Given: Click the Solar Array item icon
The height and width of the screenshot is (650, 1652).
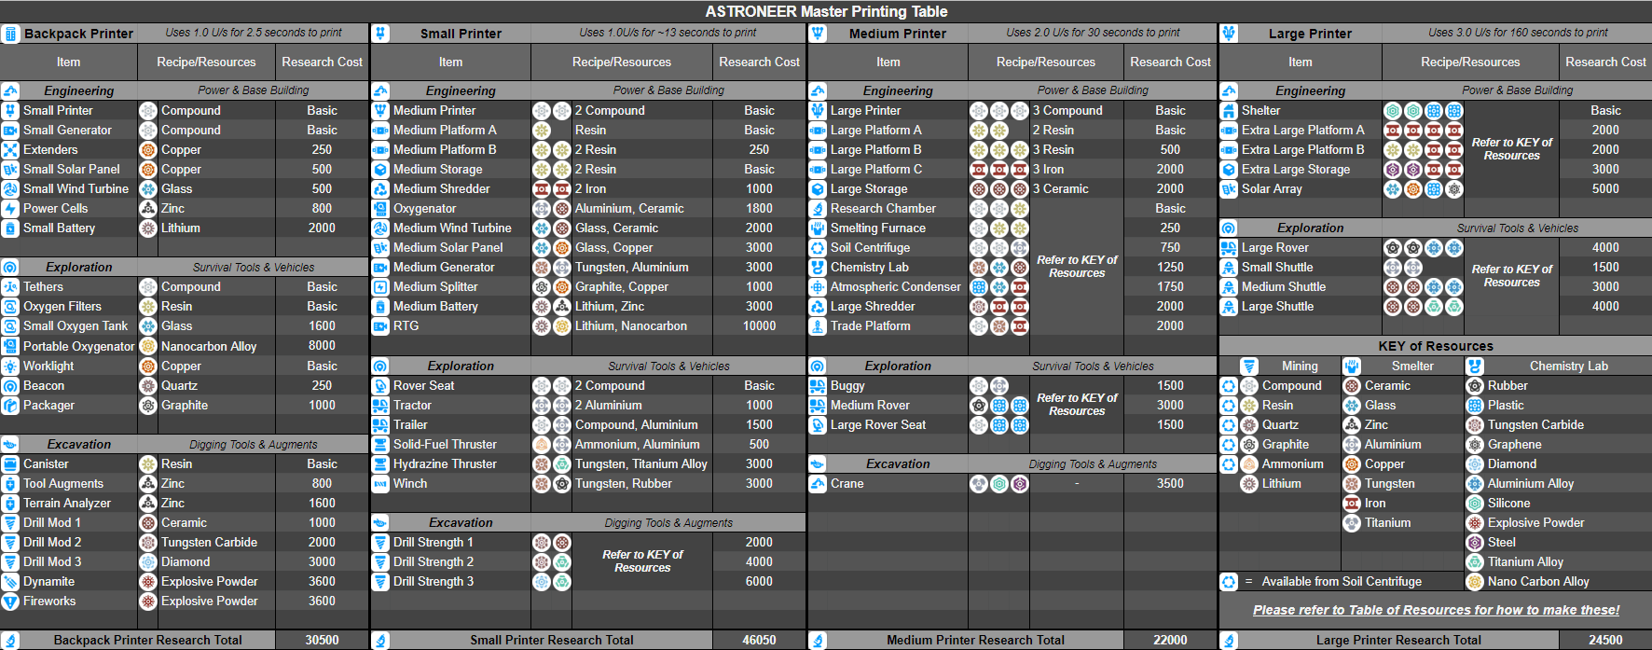Looking at the screenshot, I should pos(1229,189).
